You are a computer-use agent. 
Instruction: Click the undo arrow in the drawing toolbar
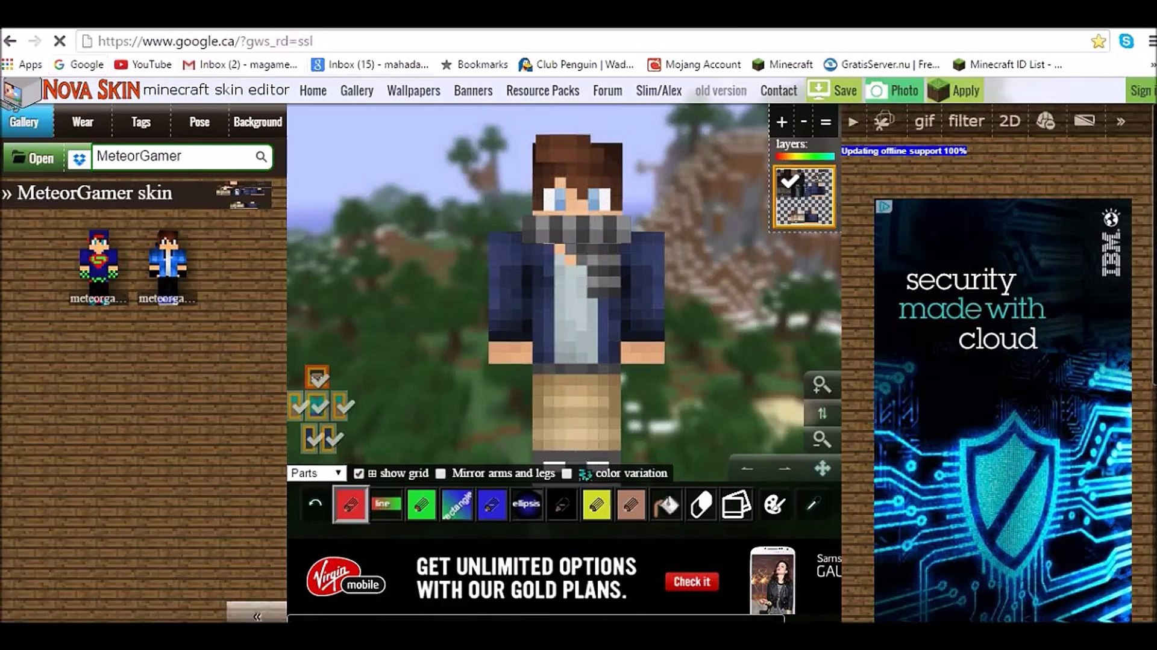coord(315,504)
